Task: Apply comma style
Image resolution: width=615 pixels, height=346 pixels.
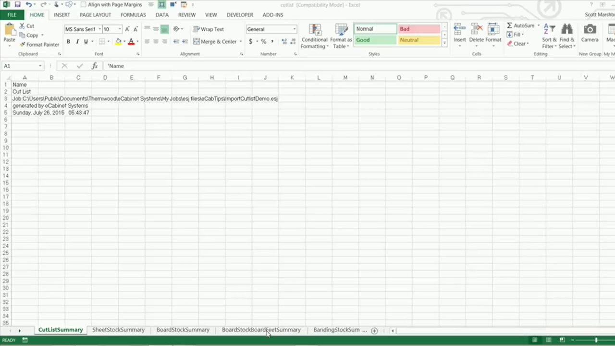Action: (272, 42)
